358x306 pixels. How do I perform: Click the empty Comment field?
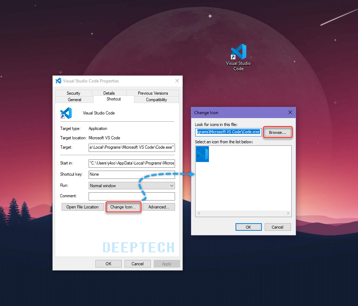point(132,196)
